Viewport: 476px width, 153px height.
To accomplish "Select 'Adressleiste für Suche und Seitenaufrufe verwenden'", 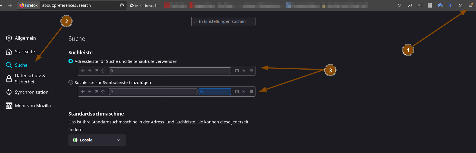I will click(123, 61).
